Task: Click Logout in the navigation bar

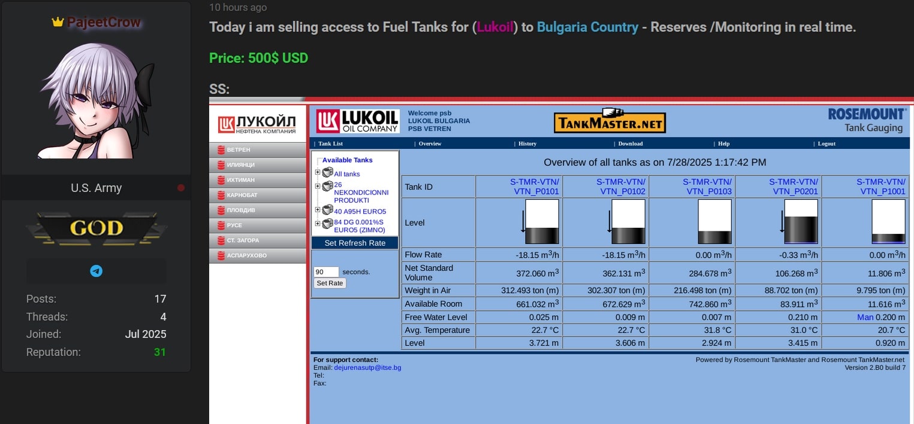Action: [826, 144]
